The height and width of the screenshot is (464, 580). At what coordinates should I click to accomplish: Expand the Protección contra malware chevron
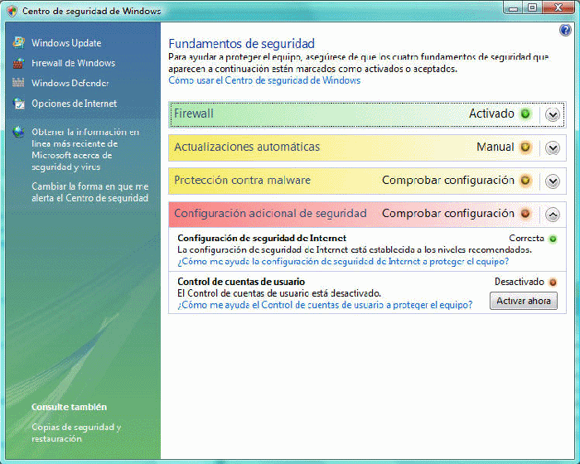coord(553,181)
